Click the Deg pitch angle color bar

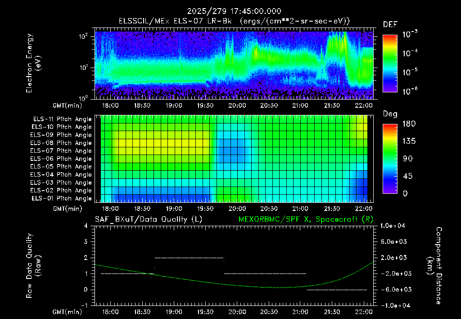[390, 159]
